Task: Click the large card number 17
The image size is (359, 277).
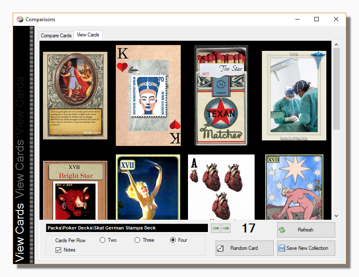Action: [249, 228]
